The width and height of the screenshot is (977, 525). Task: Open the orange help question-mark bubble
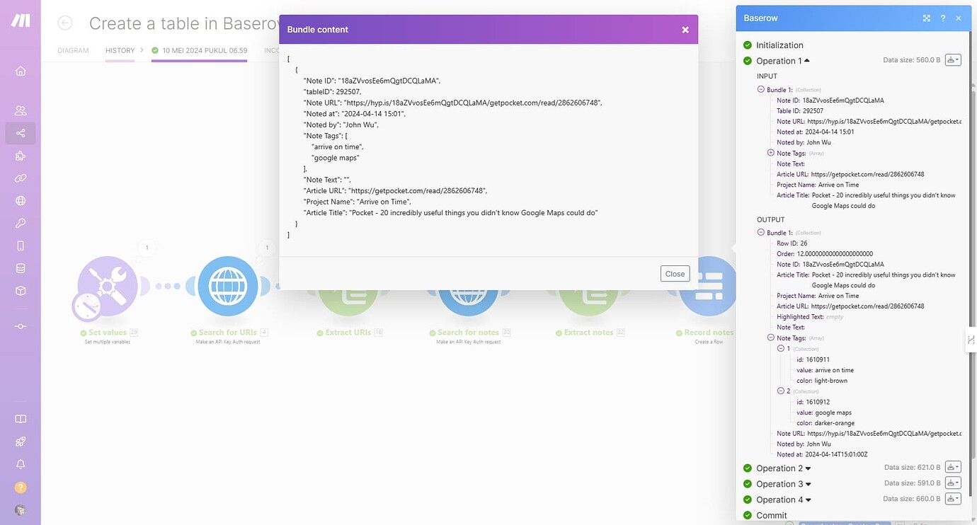[20, 487]
